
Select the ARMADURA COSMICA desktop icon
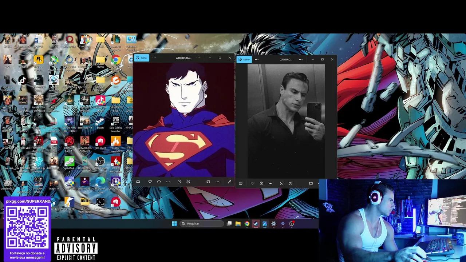point(85,144)
